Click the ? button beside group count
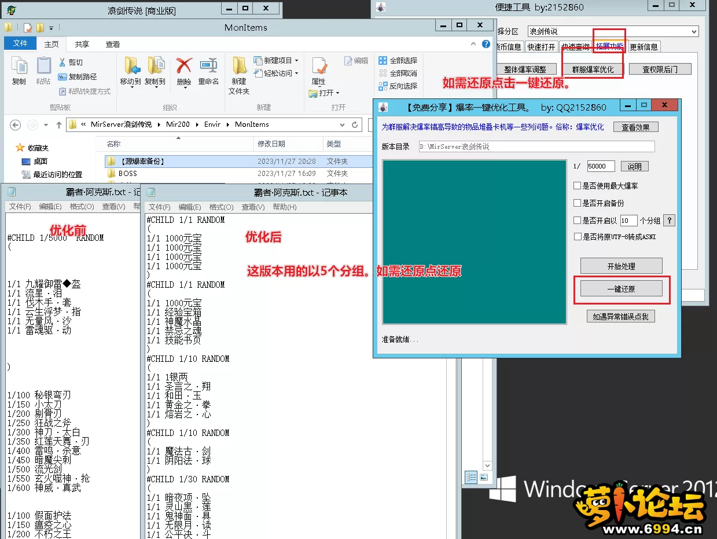This screenshot has width=717, height=539. [x=668, y=221]
